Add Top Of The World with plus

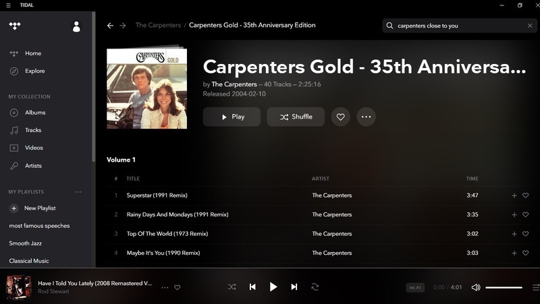tap(514, 234)
